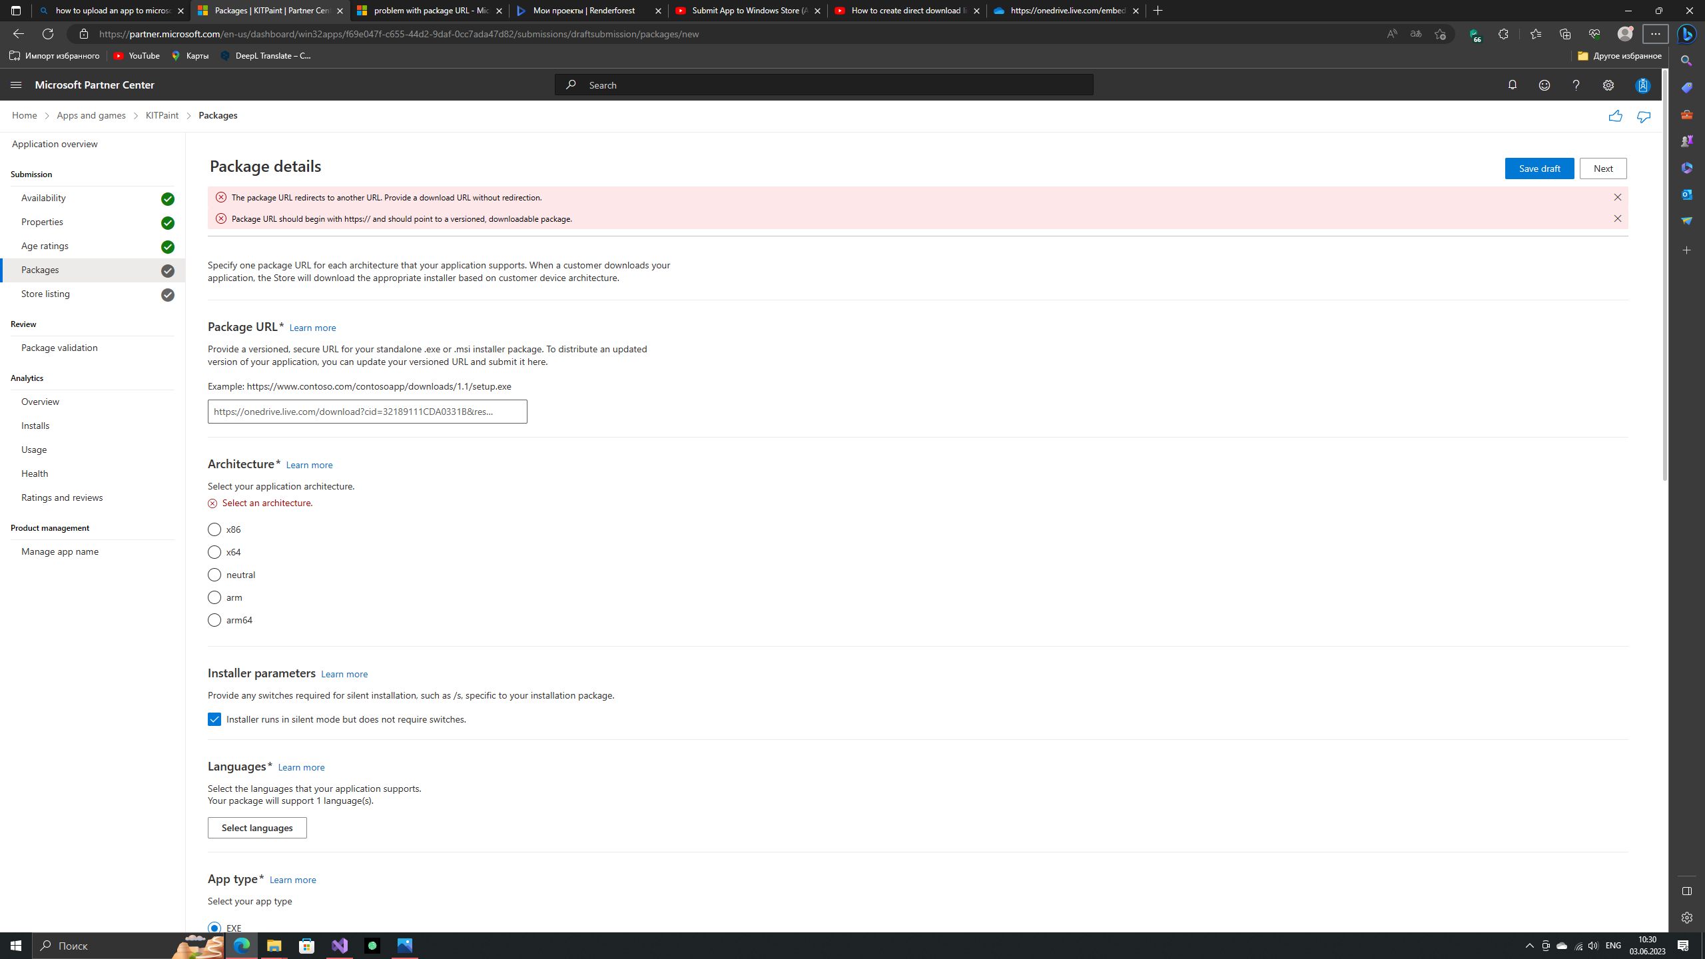The height and width of the screenshot is (959, 1705).
Task: Open Package validation under Review
Action: tap(59, 347)
